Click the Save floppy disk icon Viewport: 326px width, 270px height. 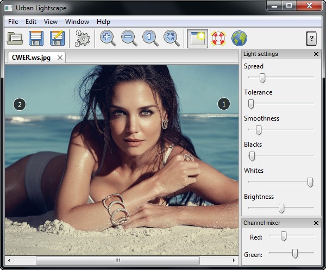36,39
